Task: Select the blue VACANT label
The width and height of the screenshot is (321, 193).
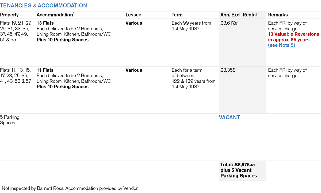Action: pos(229,117)
